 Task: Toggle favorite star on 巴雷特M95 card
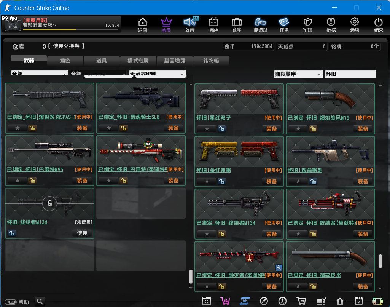click(x=18, y=181)
